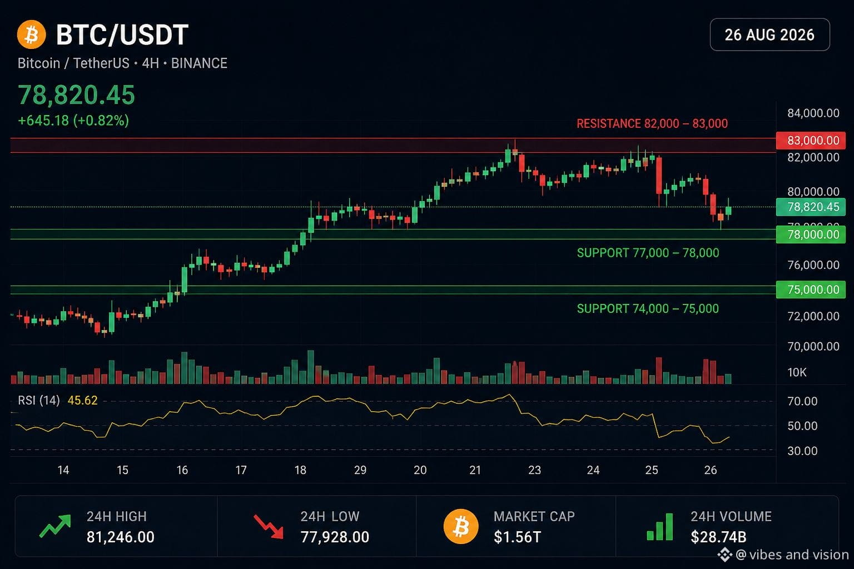Click the 24H VOLUME stat label

[731, 517]
